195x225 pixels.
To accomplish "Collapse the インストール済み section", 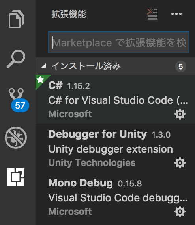I will pyautogui.click(x=44, y=66).
